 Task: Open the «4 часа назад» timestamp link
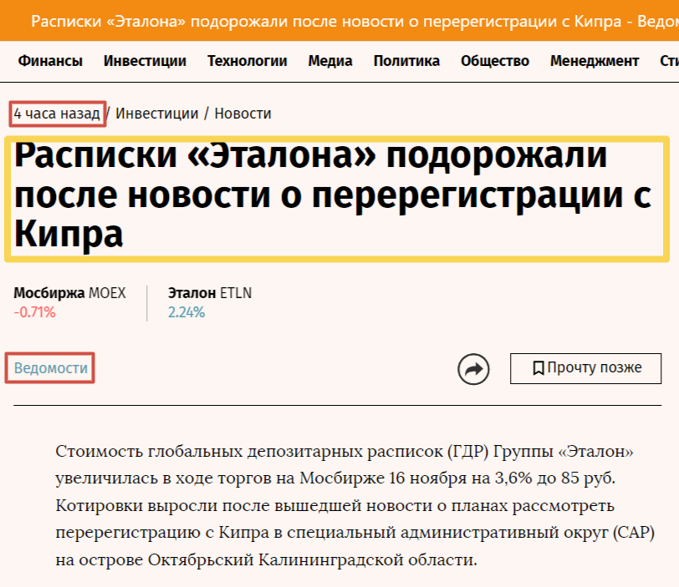[55, 113]
